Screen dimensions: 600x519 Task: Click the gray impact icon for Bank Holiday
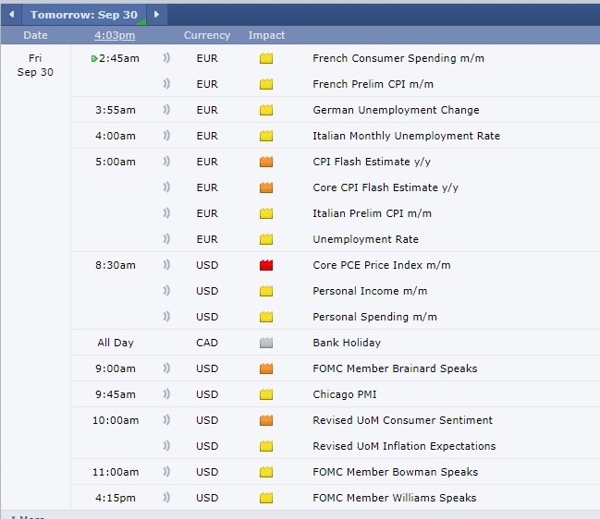pyautogui.click(x=266, y=343)
